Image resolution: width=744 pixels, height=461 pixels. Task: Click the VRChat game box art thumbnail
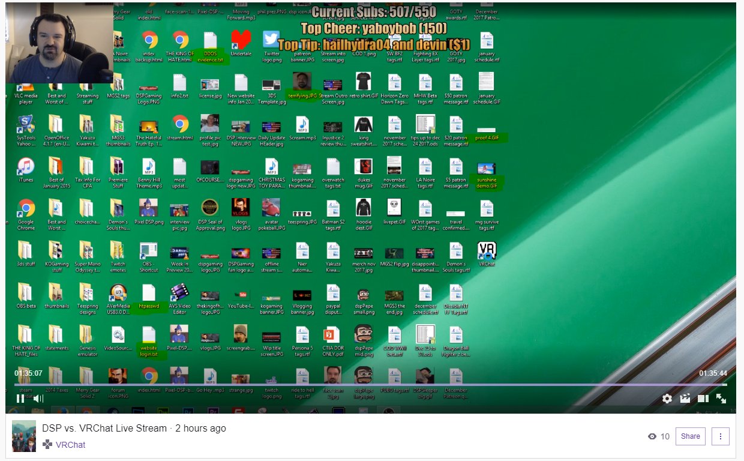click(x=24, y=436)
